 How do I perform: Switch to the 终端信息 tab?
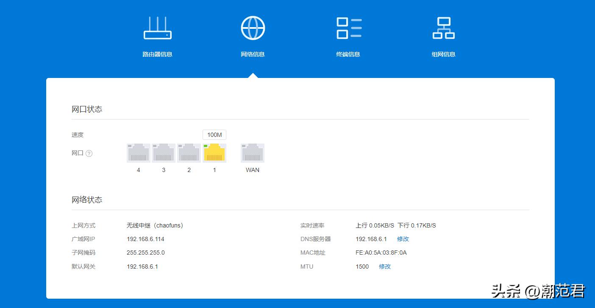[x=348, y=54]
